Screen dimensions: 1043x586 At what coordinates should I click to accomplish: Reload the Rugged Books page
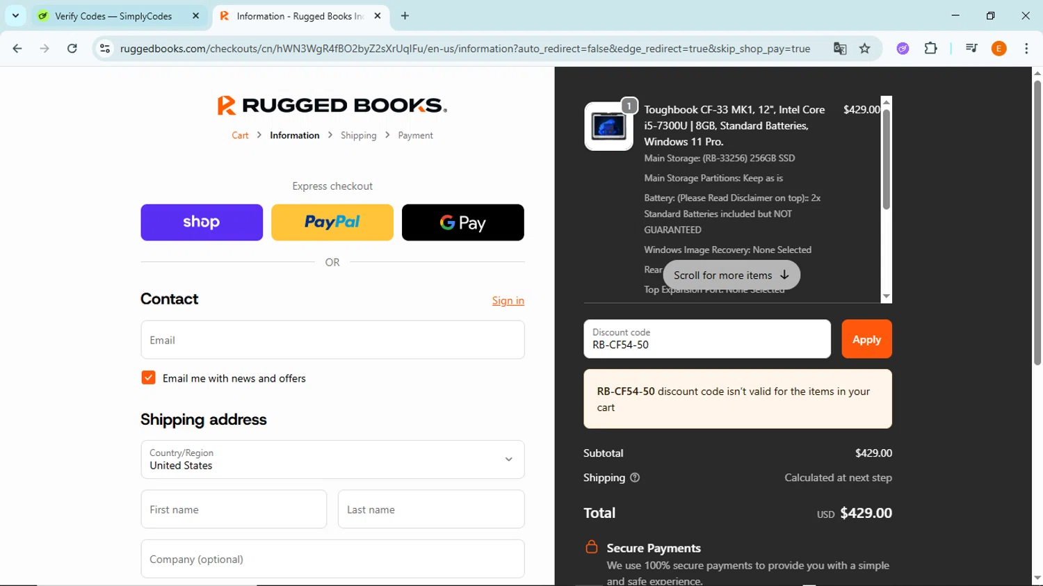[72, 49]
